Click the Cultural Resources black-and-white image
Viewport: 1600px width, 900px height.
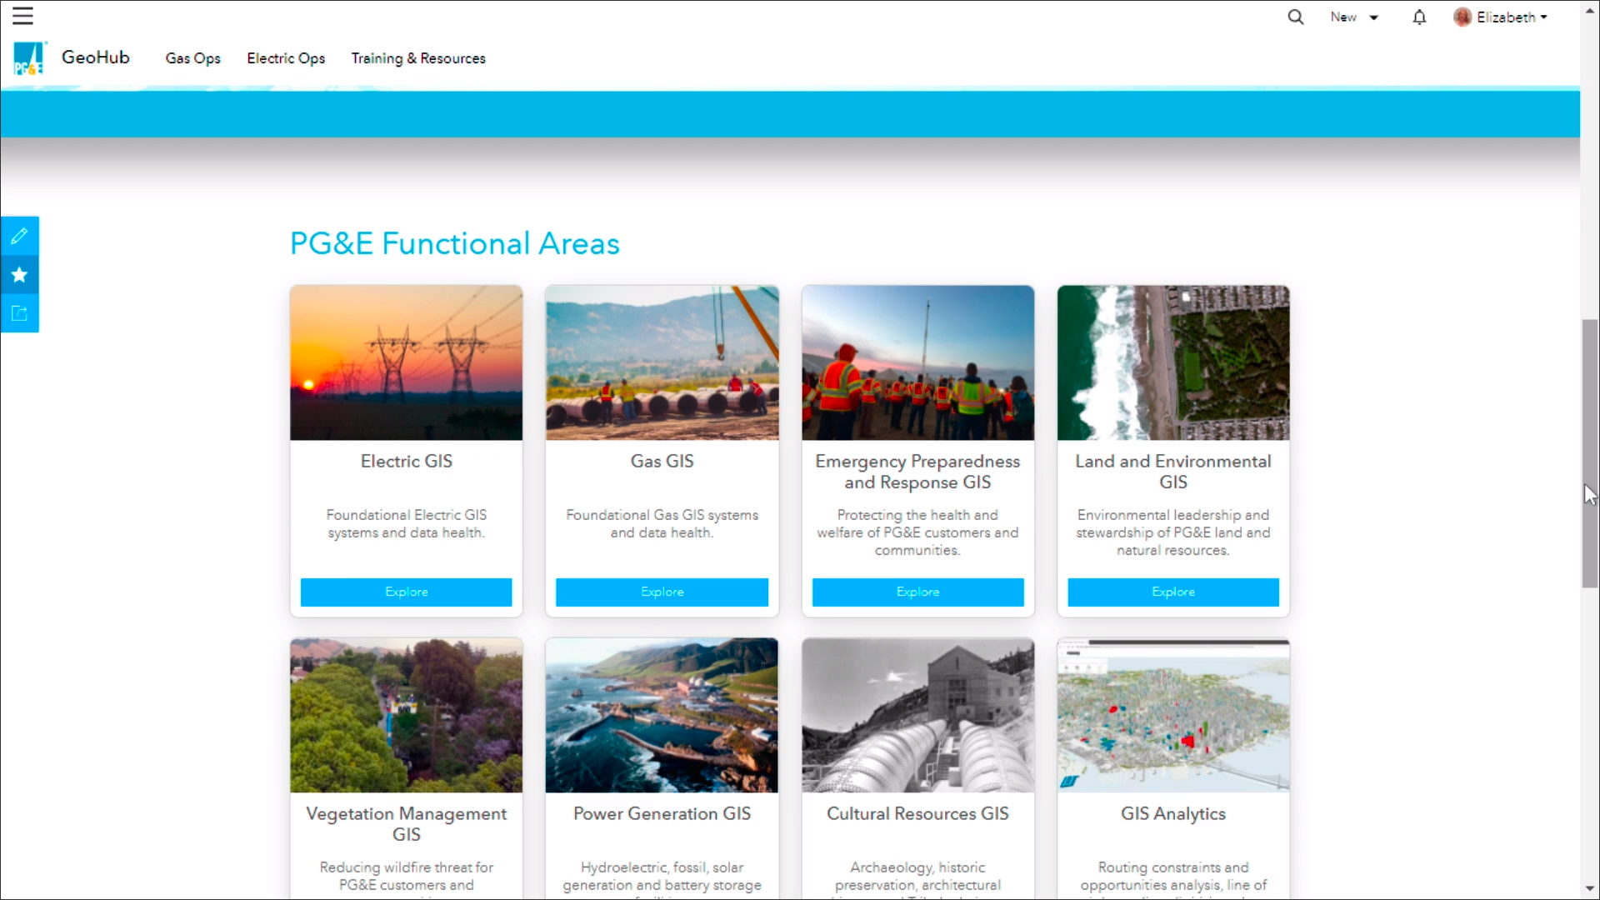pyautogui.click(x=918, y=715)
